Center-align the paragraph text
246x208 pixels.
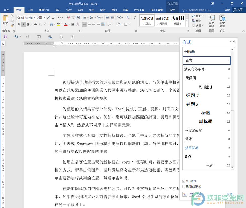click(x=89, y=24)
